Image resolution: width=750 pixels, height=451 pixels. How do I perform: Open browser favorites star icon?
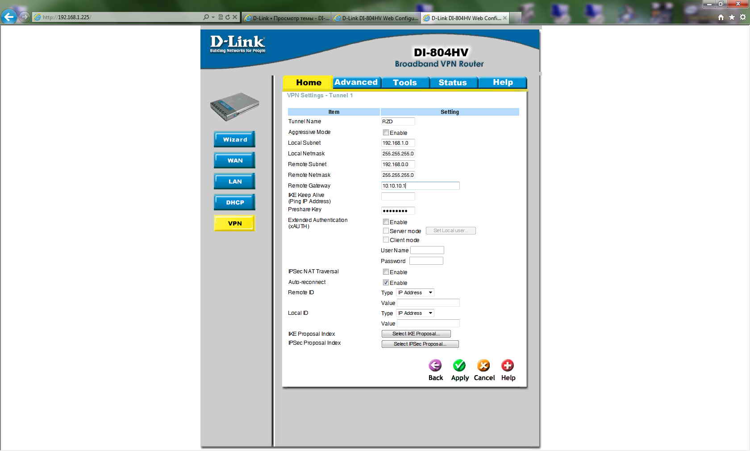click(732, 17)
